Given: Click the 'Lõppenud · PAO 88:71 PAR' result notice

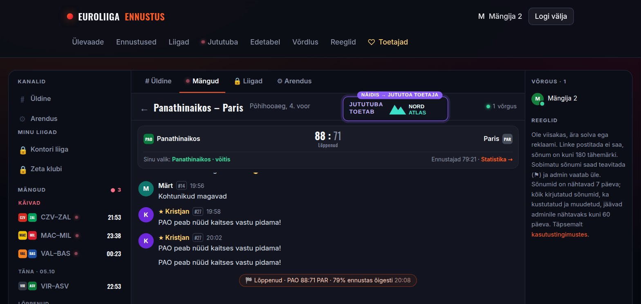Looking at the screenshot, I should click(x=328, y=280).
